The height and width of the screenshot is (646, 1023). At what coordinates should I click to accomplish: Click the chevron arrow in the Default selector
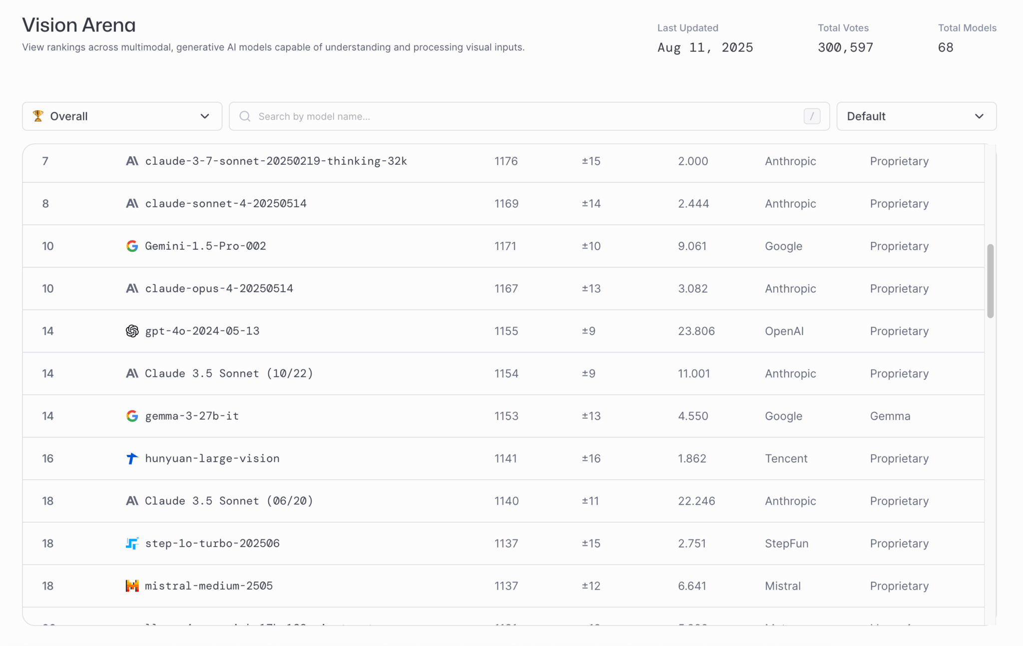(979, 116)
